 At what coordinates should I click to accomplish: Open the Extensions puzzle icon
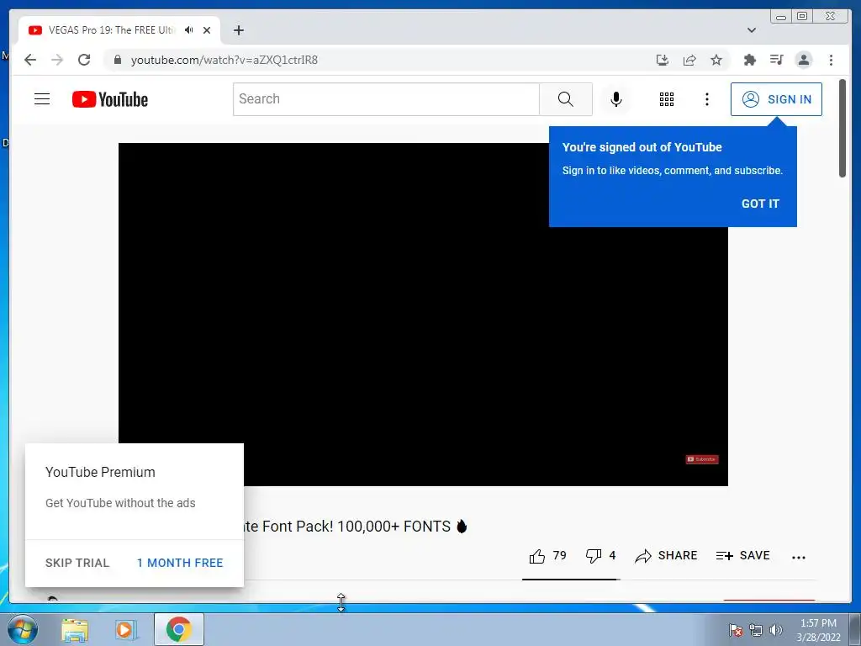(x=749, y=60)
